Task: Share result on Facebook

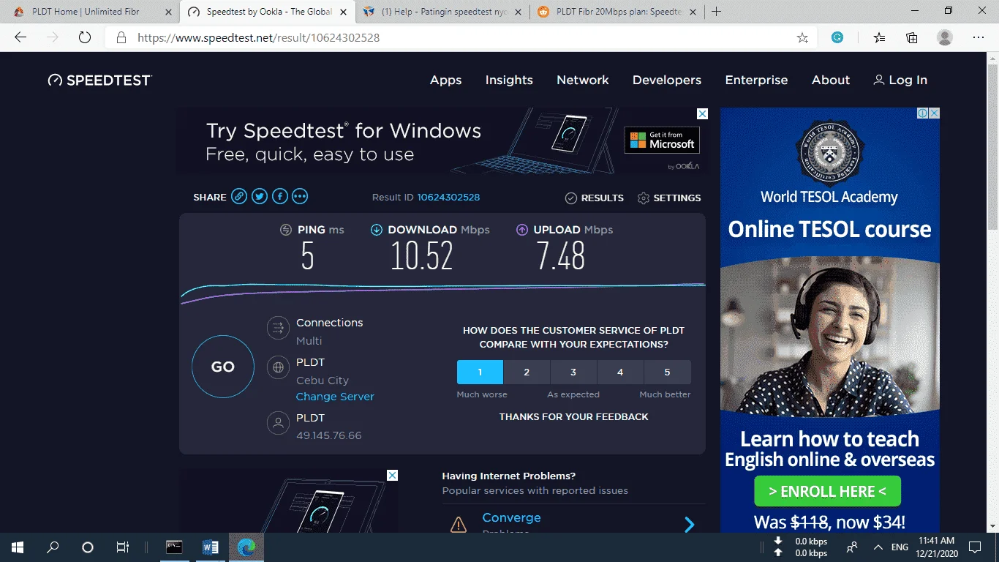Action: [x=280, y=196]
